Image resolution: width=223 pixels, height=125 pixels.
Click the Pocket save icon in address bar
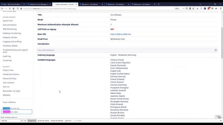187,8
